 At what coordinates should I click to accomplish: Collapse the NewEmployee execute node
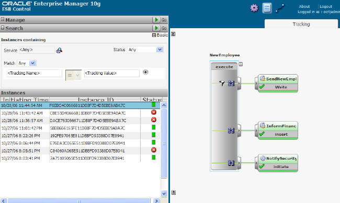(x=241, y=64)
